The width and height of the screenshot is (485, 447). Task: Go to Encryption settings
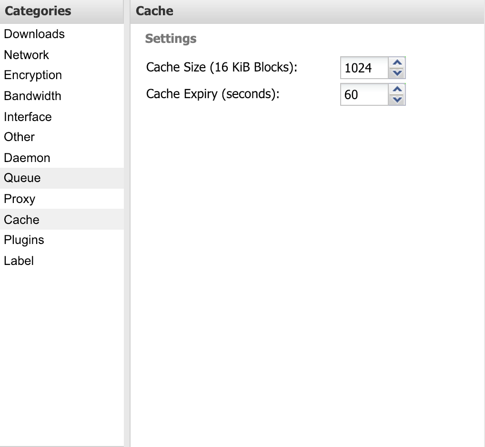pos(33,75)
